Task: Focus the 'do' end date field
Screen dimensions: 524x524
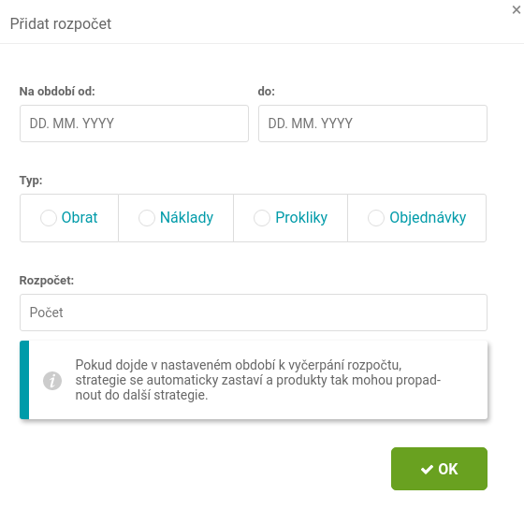Action: pyautogui.click(x=372, y=124)
